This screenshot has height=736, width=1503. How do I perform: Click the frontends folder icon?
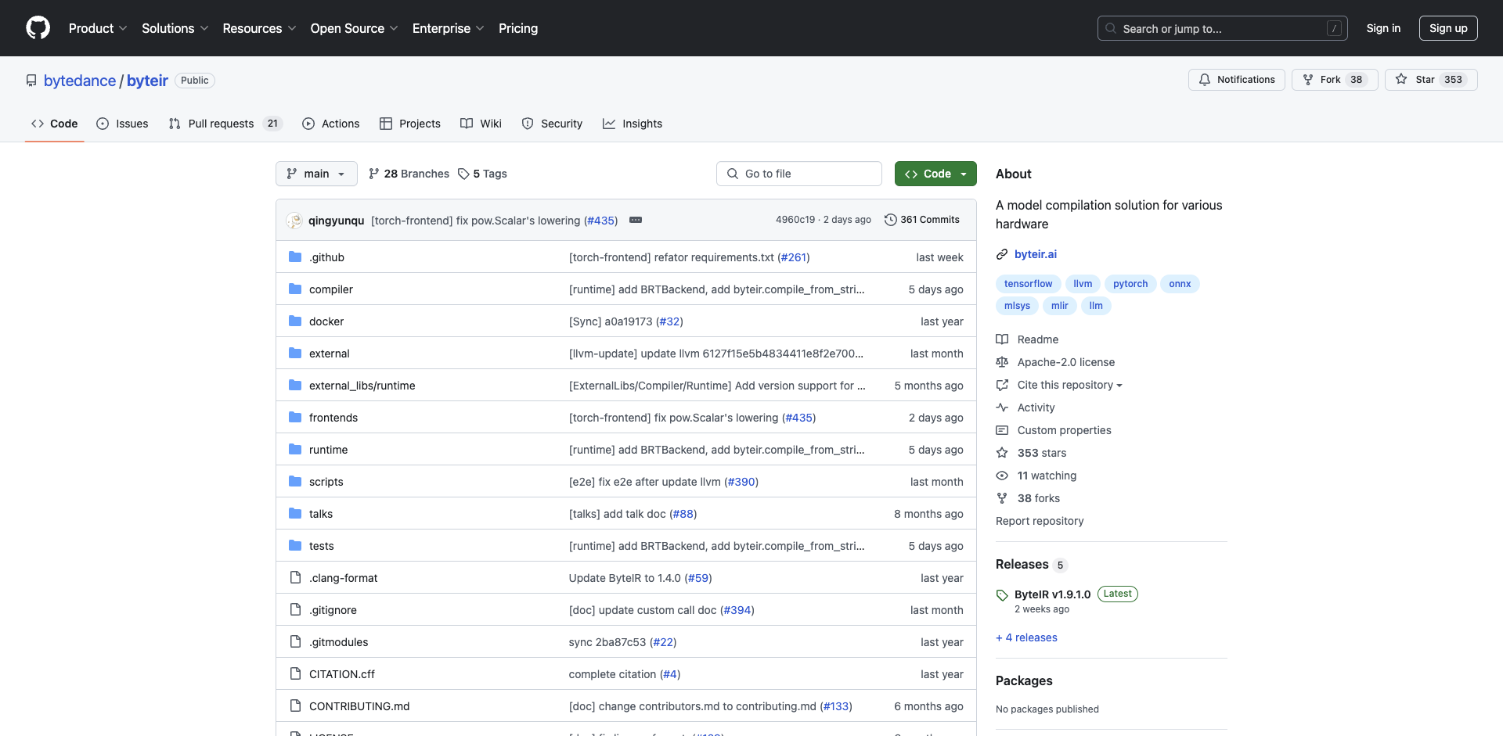(295, 418)
